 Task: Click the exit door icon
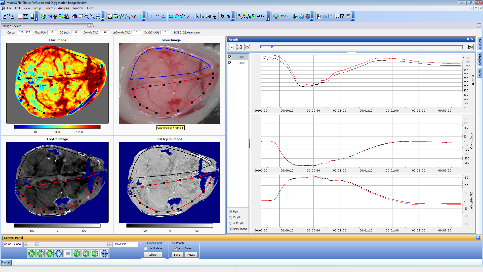tap(307, 16)
